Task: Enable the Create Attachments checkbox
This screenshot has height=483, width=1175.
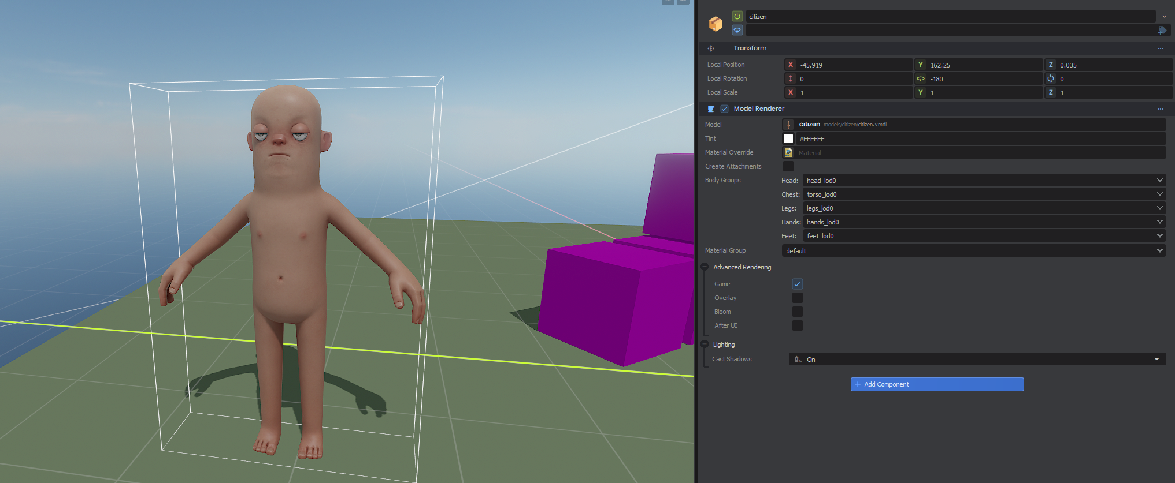Action: pos(788,166)
